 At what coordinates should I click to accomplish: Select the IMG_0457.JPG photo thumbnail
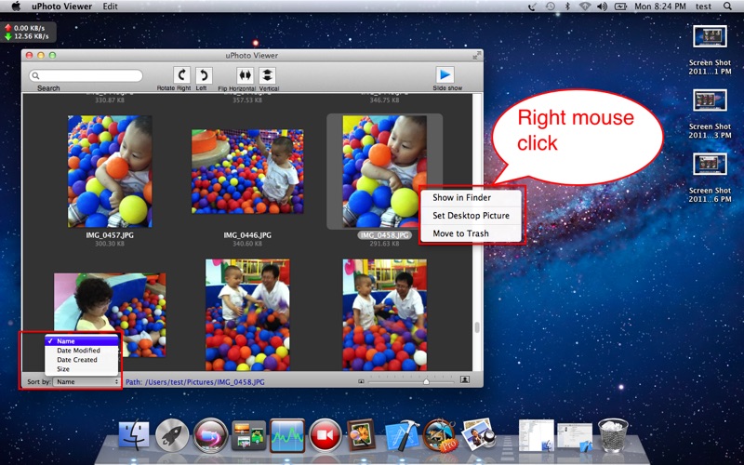pyautogui.click(x=110, y=171)
